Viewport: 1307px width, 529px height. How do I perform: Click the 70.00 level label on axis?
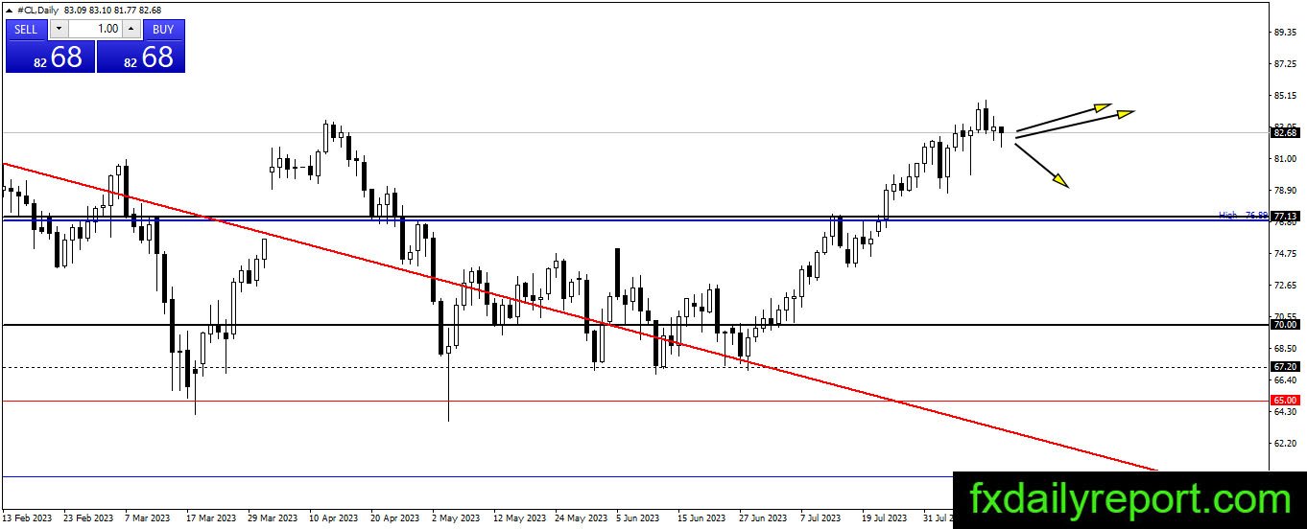pyautogui.click(x=1285, y=325)
